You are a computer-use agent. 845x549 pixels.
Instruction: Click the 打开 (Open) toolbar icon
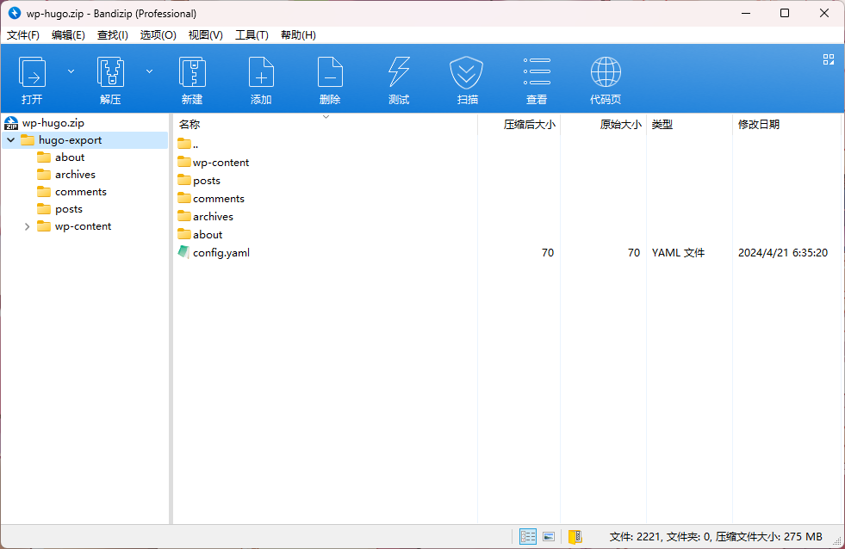tap(32, 74)
